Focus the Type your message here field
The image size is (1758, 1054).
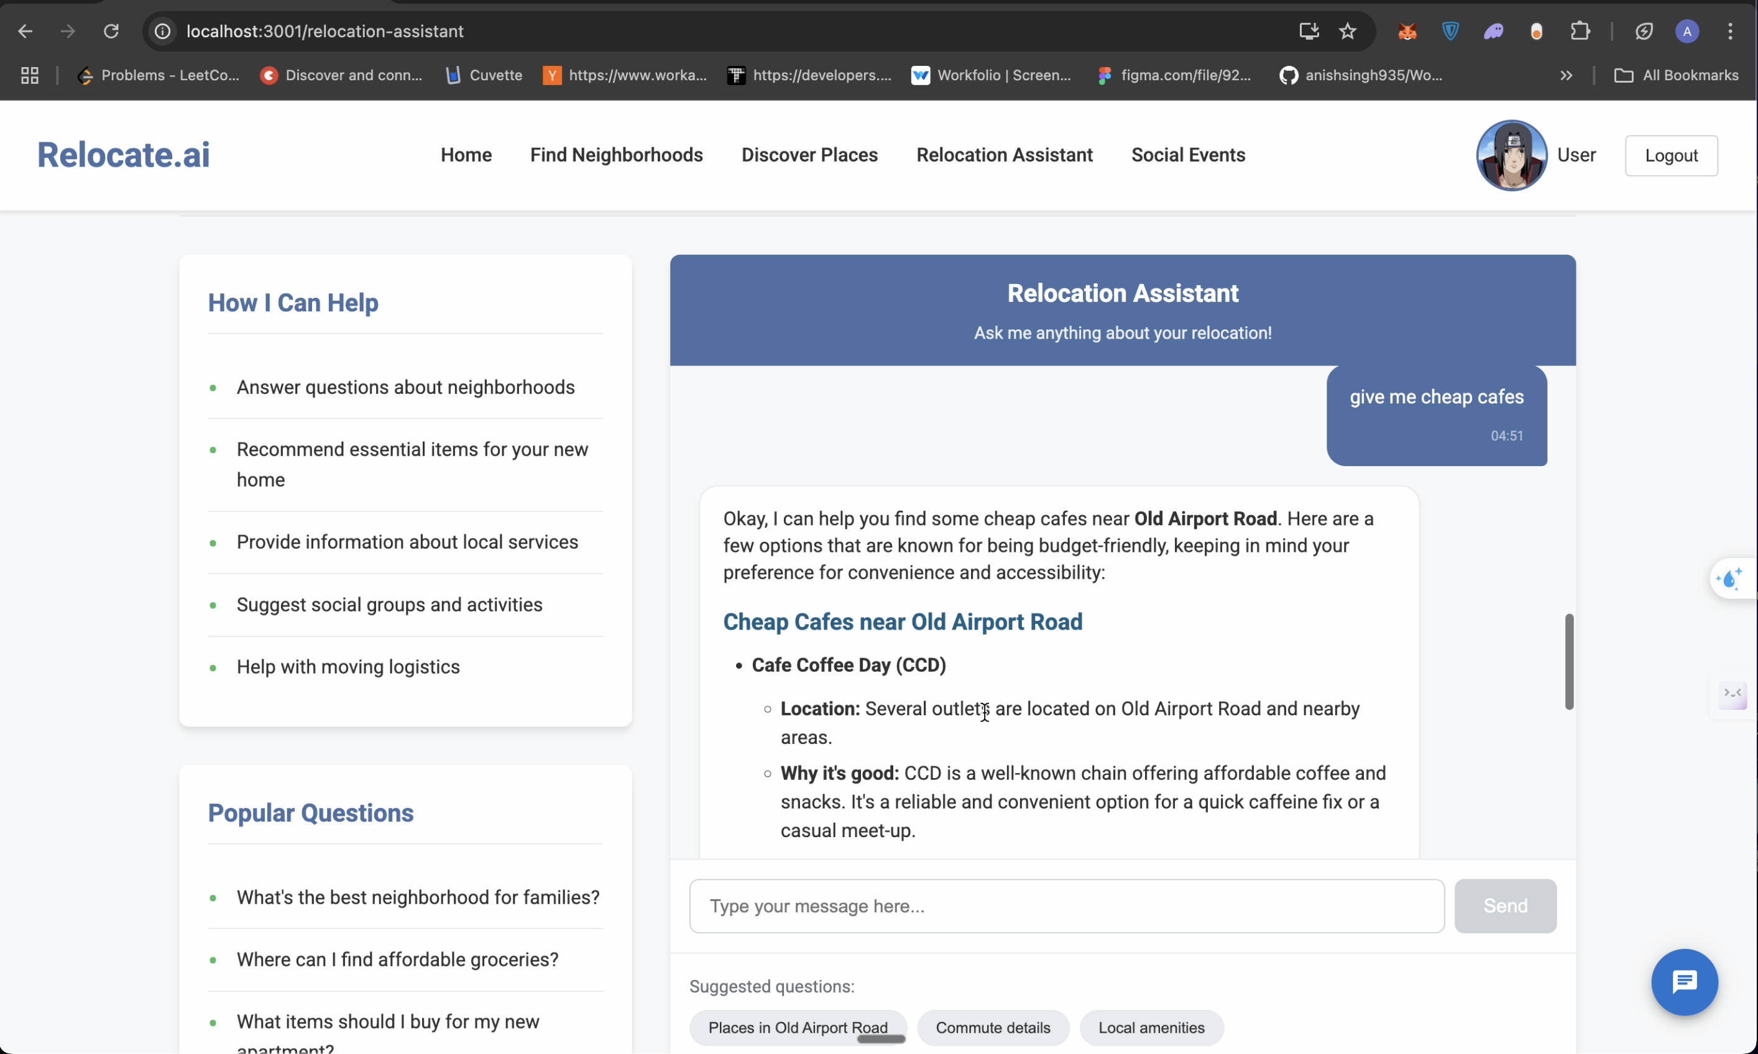[1066, 905]
